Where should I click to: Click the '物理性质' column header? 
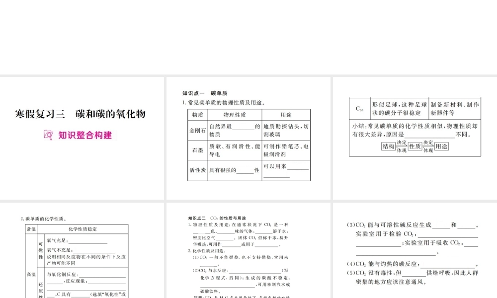[235, 115]
